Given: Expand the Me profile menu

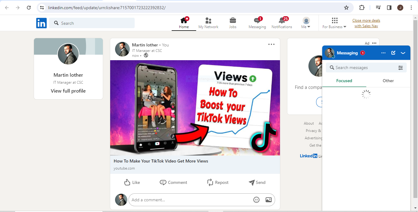Looking at the screenshot, I should (x=306, y=23).
